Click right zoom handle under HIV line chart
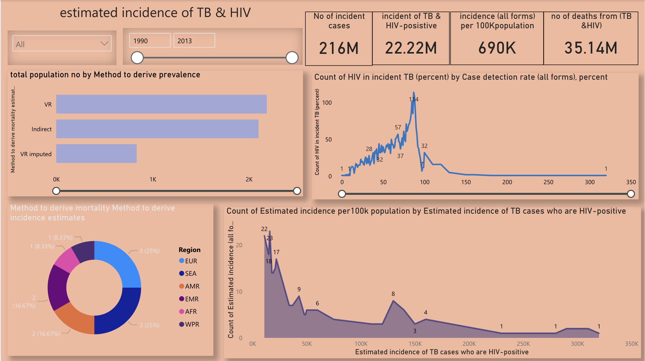The height and width of the screenshot is (361, 645). coord(631,194)
